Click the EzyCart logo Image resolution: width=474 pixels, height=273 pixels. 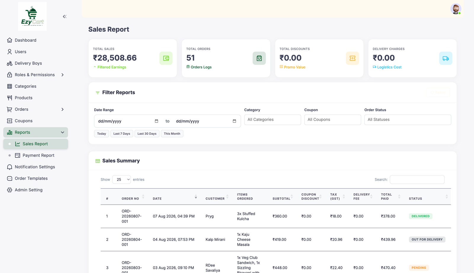(32, 16)
